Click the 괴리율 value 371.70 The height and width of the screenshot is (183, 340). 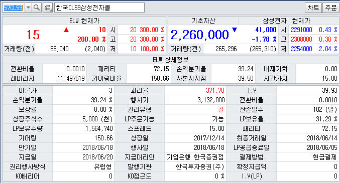[215, 90]
